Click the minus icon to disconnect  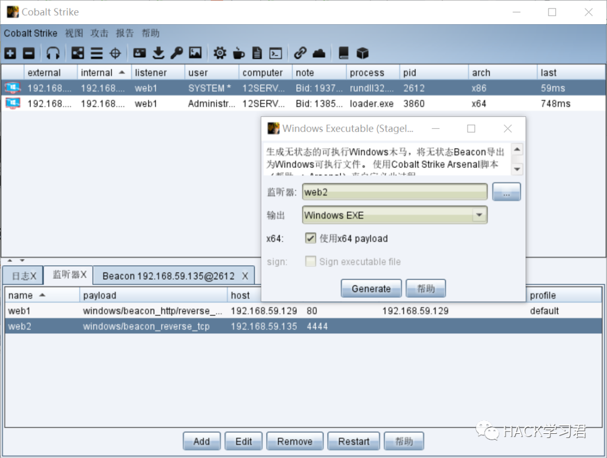pyautogui.click(x=29, y=53)
